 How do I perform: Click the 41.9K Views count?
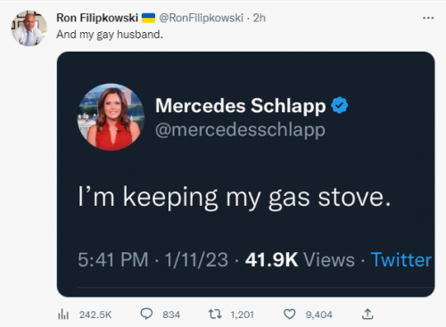300,260
